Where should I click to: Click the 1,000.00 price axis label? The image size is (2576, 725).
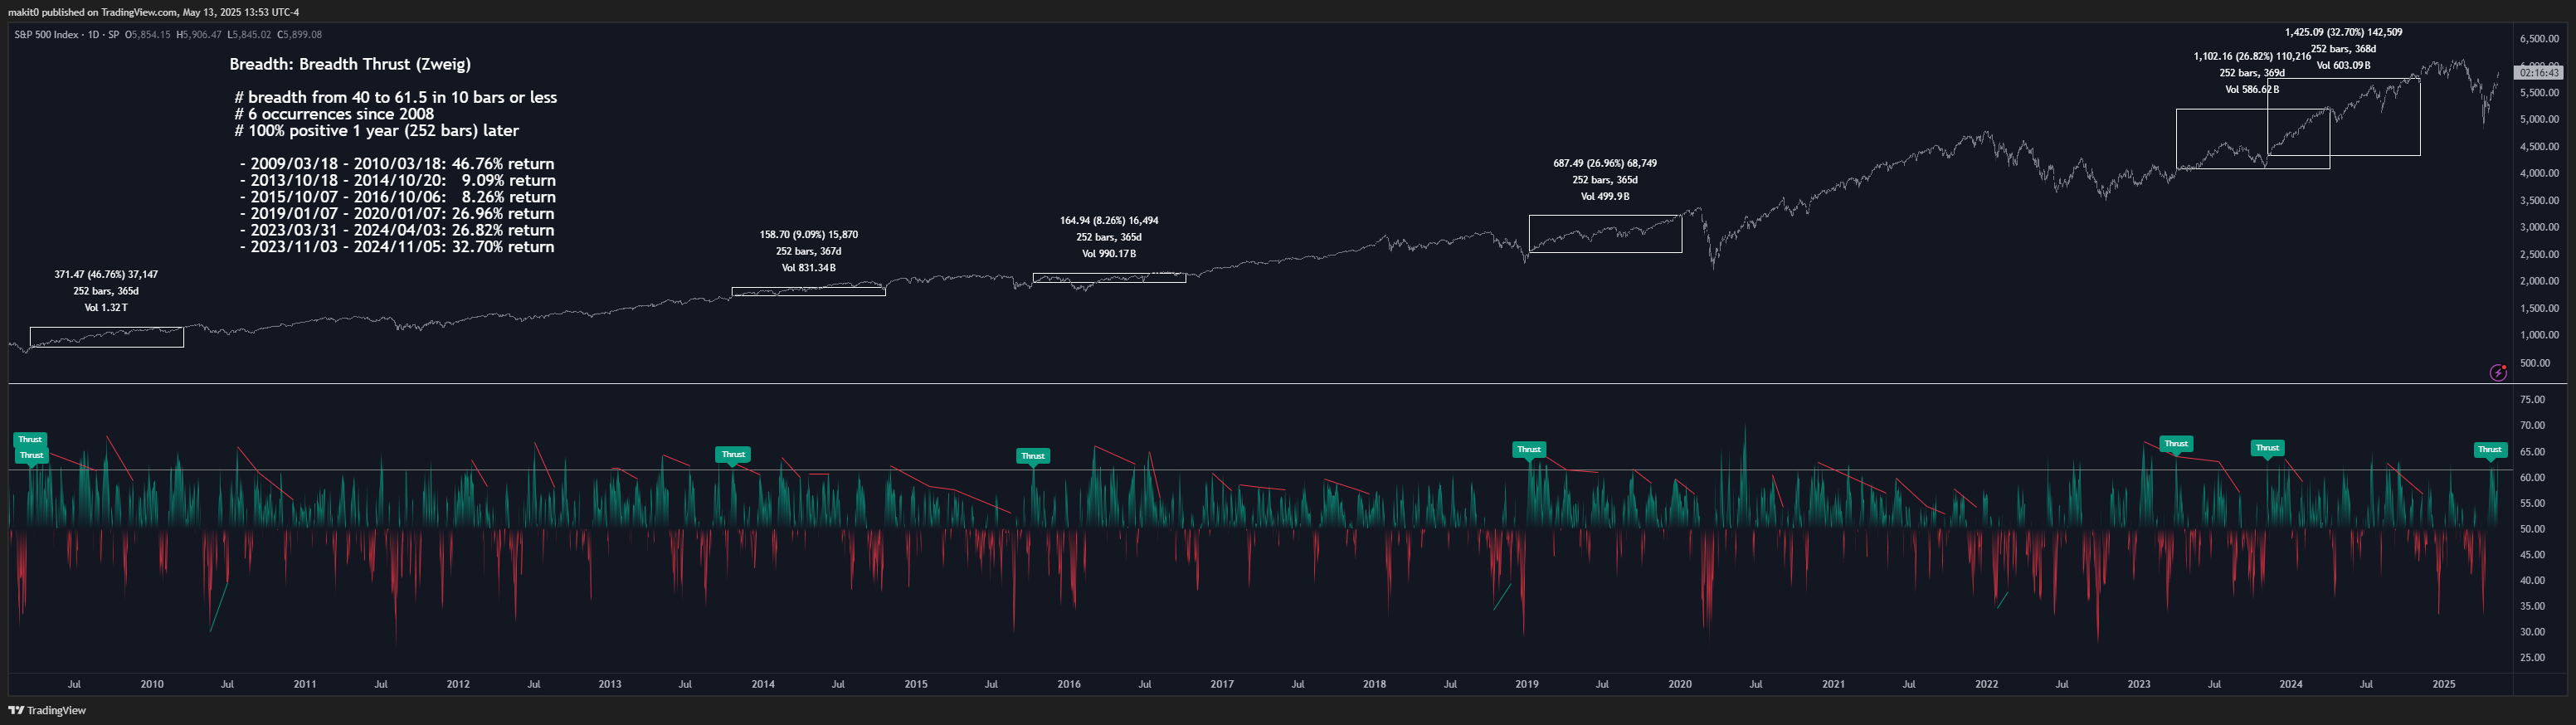[2539, 336]
